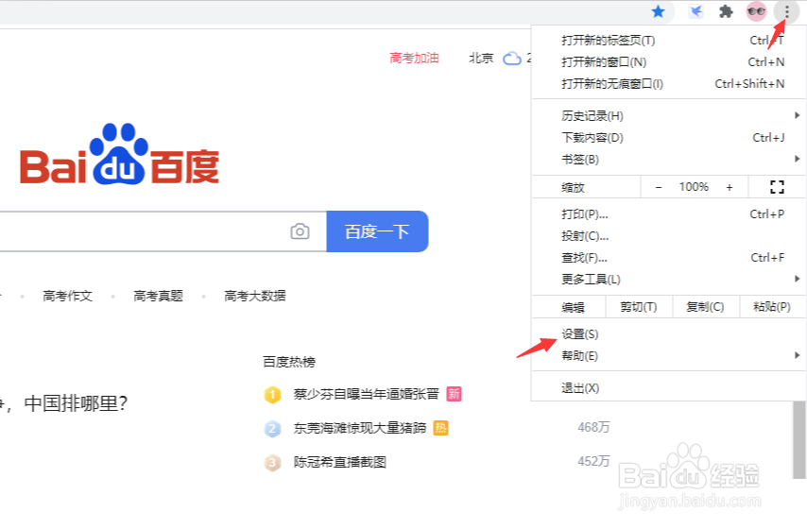The height and width of the screenshot is (529, 807).
Task: Choose 投射(C)... menu entry
Action: click(x=668, y=235)
